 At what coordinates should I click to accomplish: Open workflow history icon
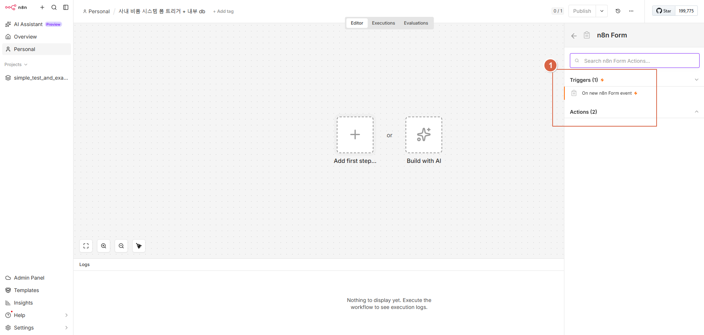(618, 11)
